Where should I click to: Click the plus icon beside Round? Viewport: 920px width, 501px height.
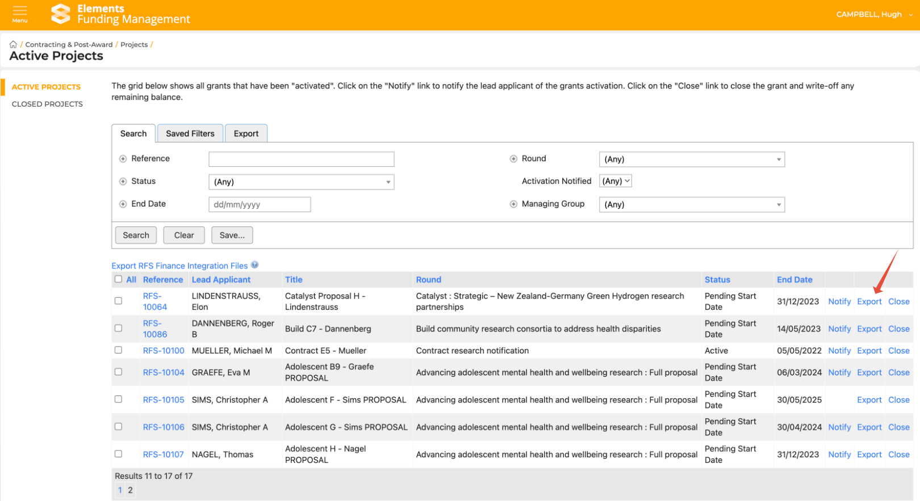click(513, 159)
